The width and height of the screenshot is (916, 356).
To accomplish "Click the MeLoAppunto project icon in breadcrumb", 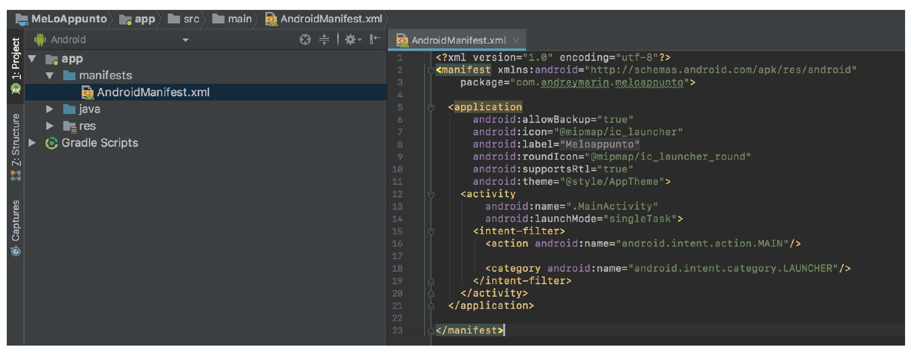I will 22,19.
